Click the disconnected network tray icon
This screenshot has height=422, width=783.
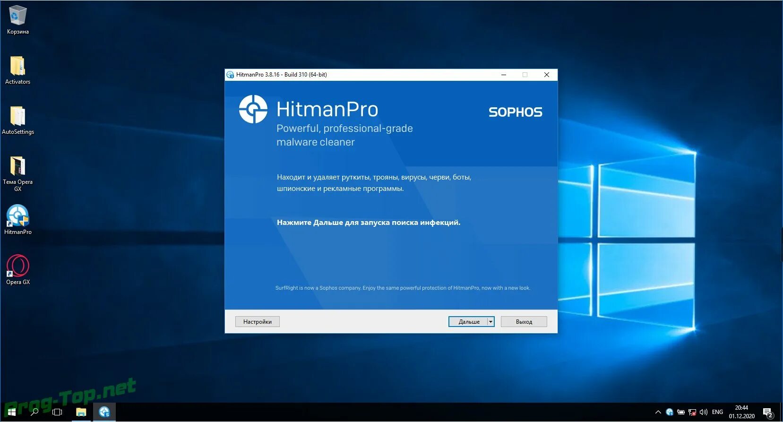click(x=692, y=412)
